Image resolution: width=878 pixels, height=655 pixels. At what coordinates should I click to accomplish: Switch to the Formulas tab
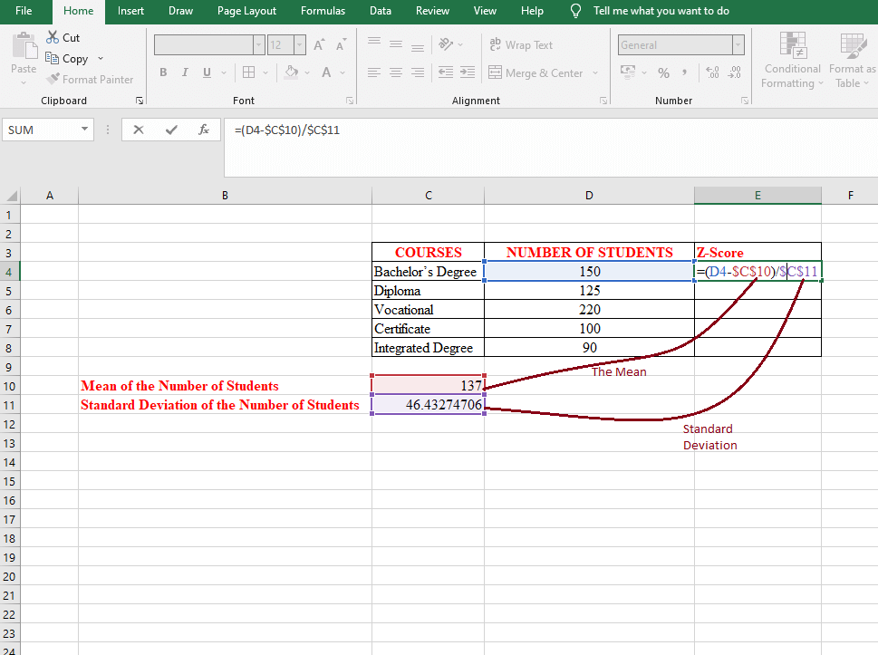(323, 11)
